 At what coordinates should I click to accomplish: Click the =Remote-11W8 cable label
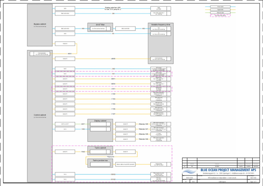(143, 134)
